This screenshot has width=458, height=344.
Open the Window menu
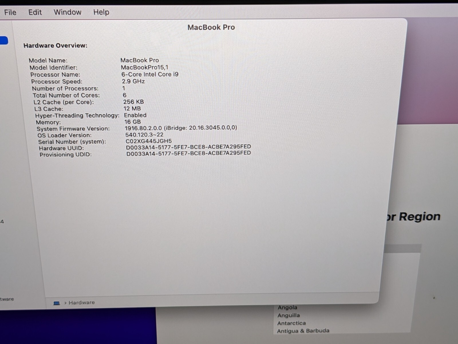click(x=68, y=12)
